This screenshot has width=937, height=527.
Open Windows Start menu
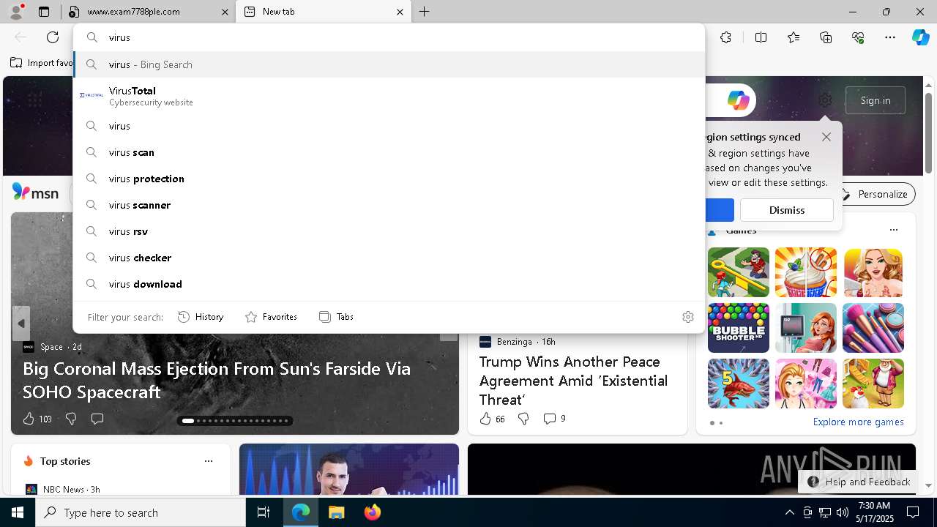[18, 512]
